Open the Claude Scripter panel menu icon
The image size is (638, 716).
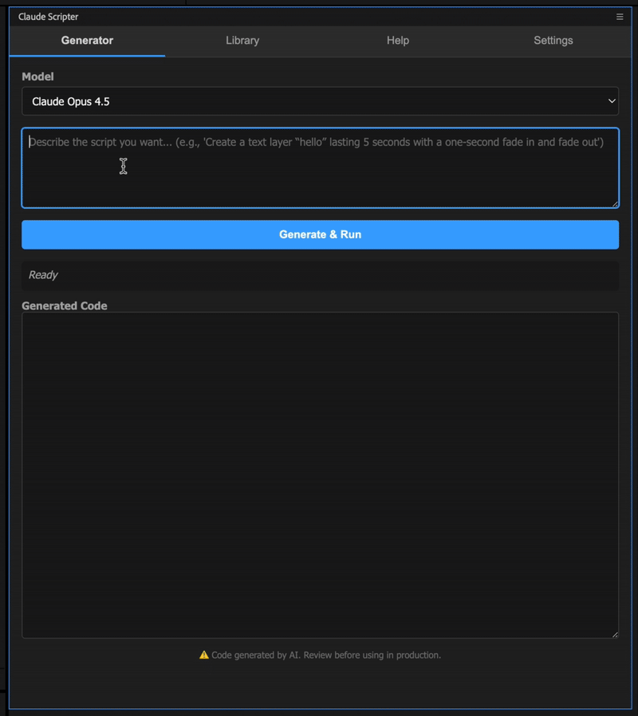(620, 17)
